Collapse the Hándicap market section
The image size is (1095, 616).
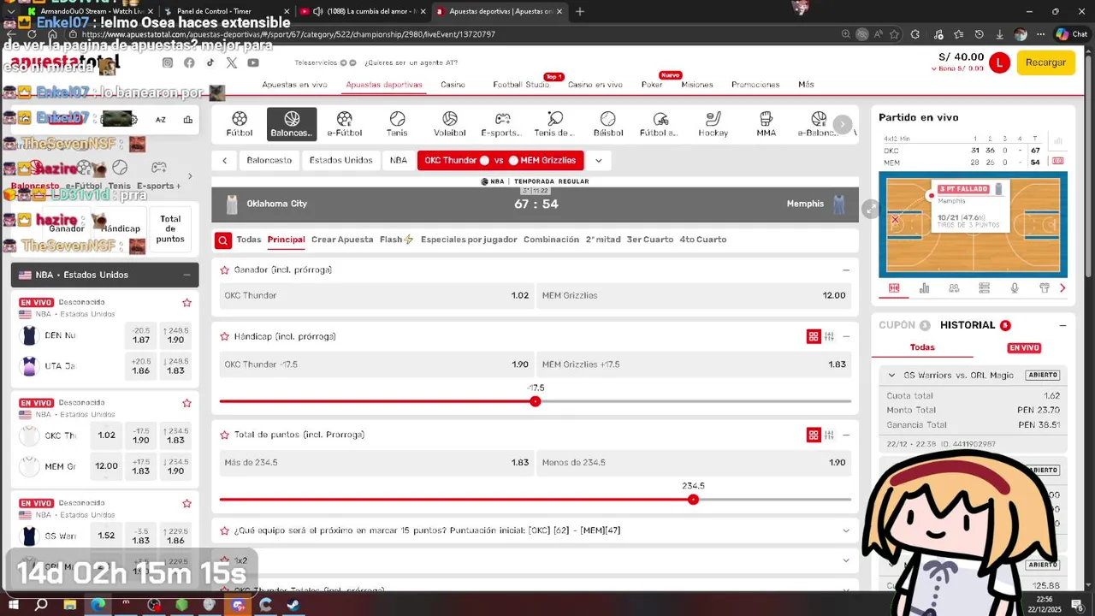tap(846, 337)
